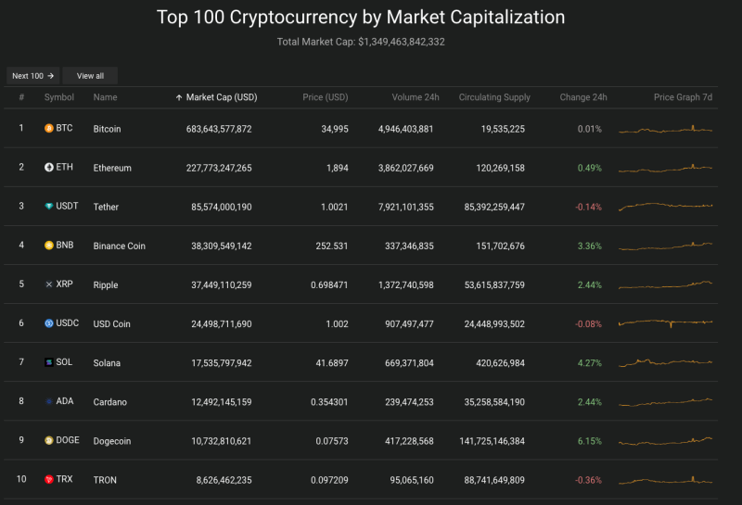The width and height of the screenshot is (742, 505).
Task: Click TRON -0.36% change value
Action: (588, 480)
